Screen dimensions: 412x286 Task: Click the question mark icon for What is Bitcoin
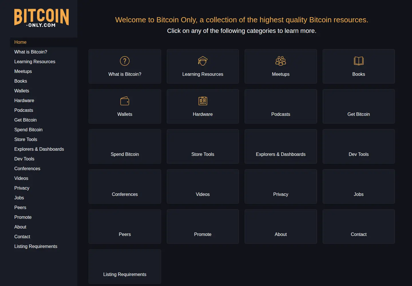[125, 61]
